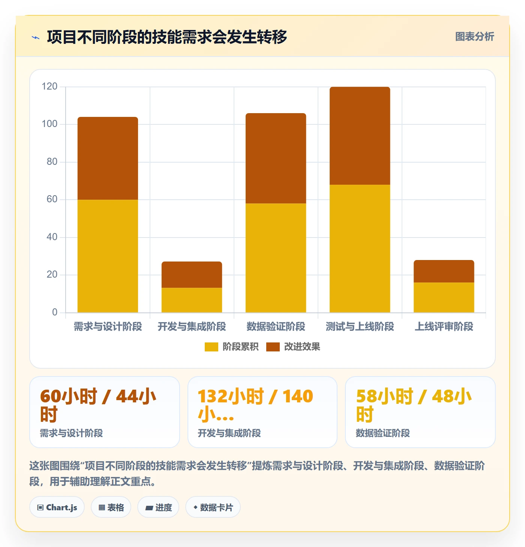525x547 pixels.
Task: Click the yellow 测试与上线阶段 bar segment
Action: [x=360, y=249]
